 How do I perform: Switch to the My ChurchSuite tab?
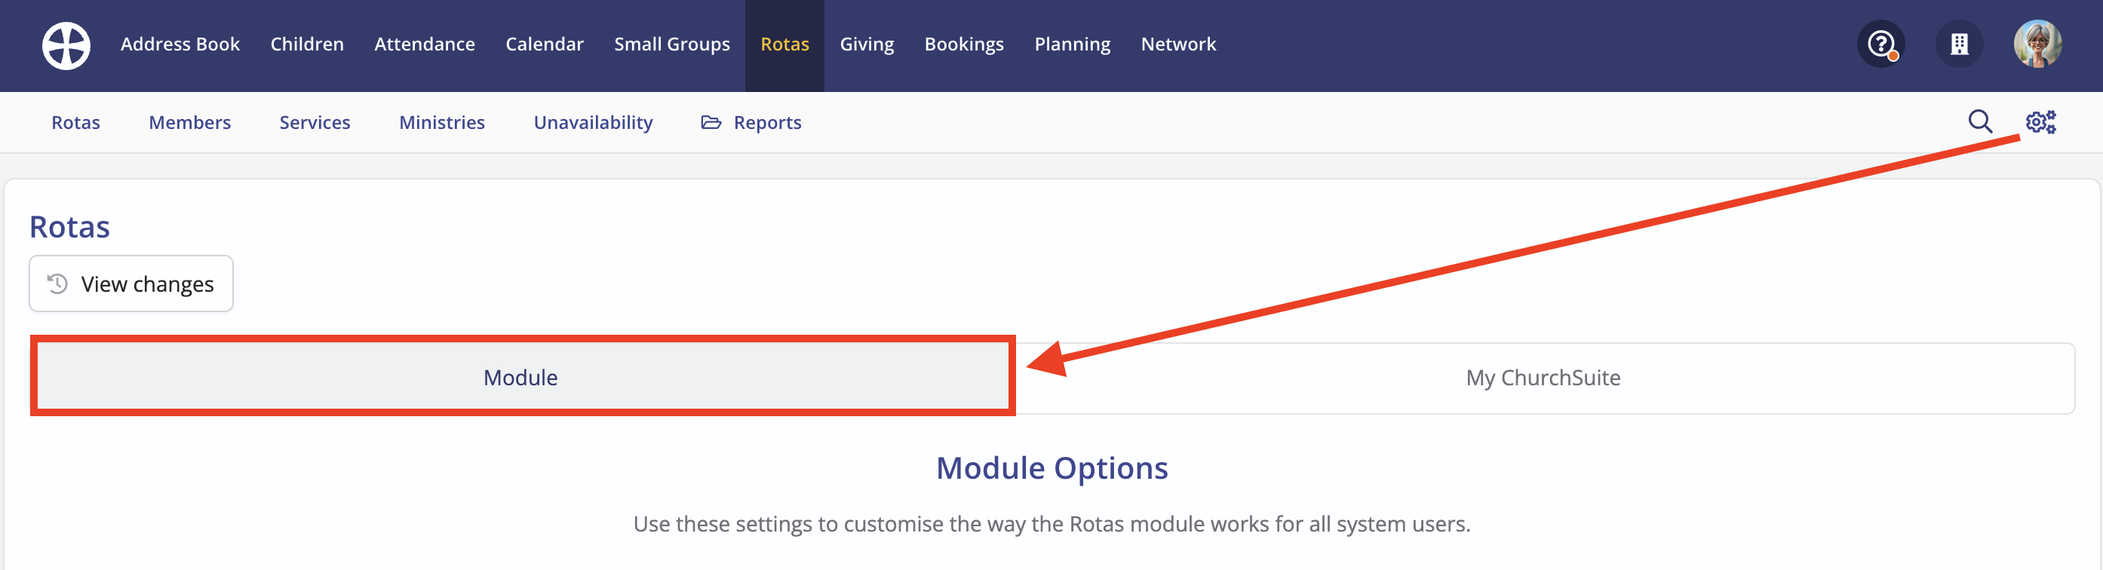(x=1543, y=378)
